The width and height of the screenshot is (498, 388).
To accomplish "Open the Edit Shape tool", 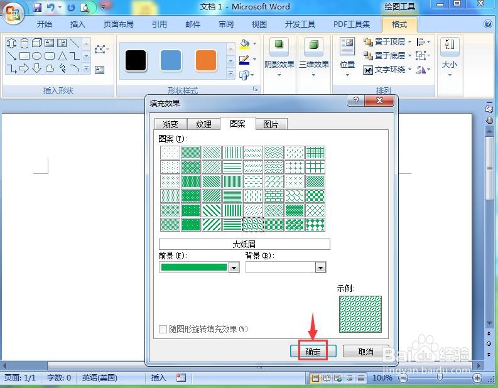I will point(102,50).
